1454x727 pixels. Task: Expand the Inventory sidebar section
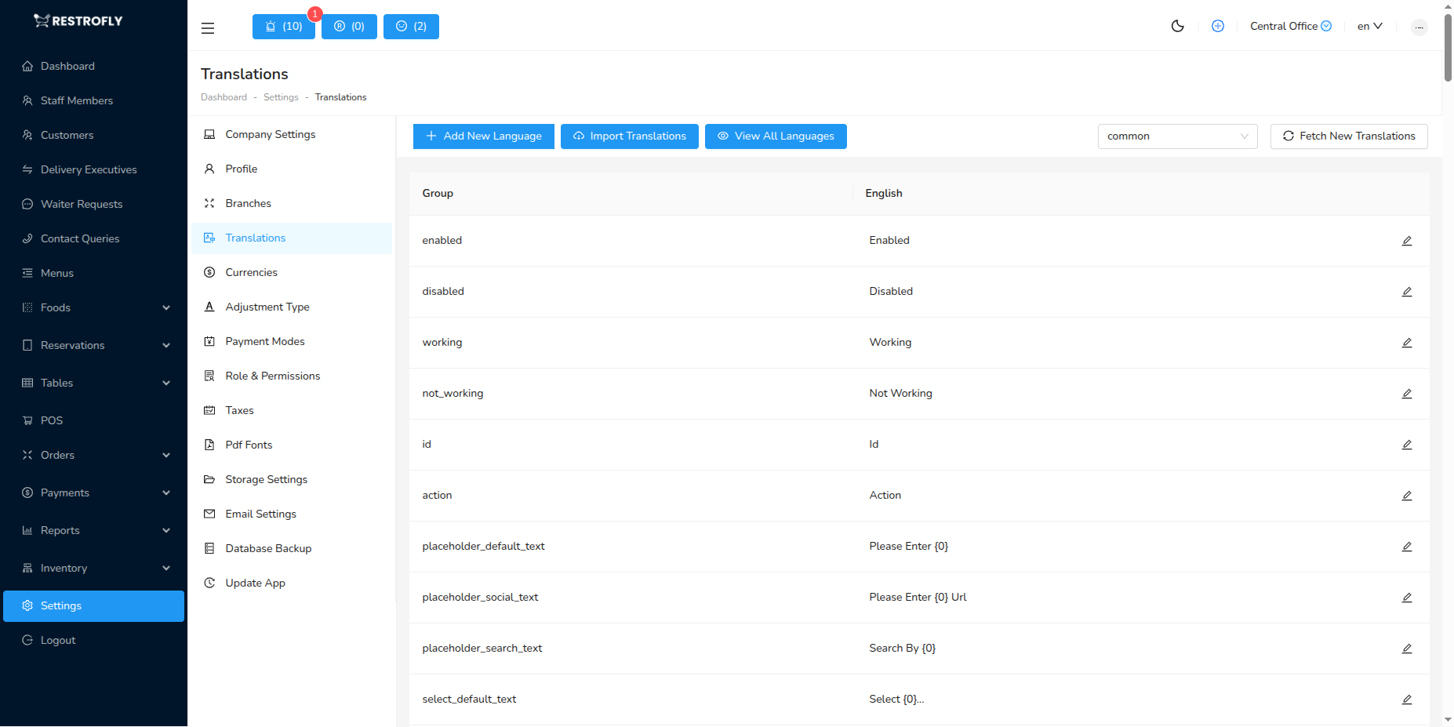click(x=94, y=568)
